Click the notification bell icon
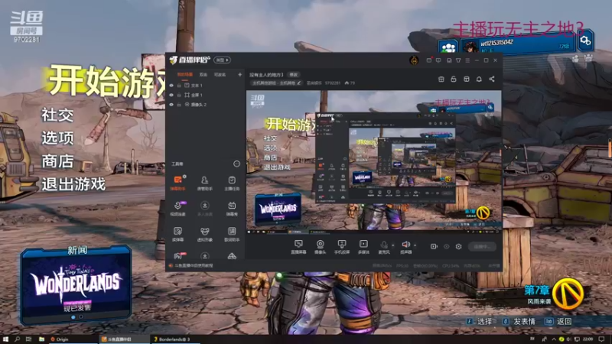Screen dimensions: 612x344 point(479,80)
